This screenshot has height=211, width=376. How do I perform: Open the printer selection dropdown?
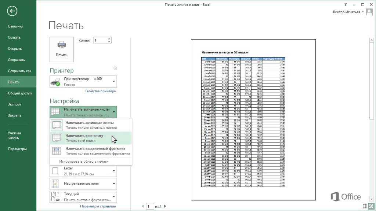coord(83,82)
